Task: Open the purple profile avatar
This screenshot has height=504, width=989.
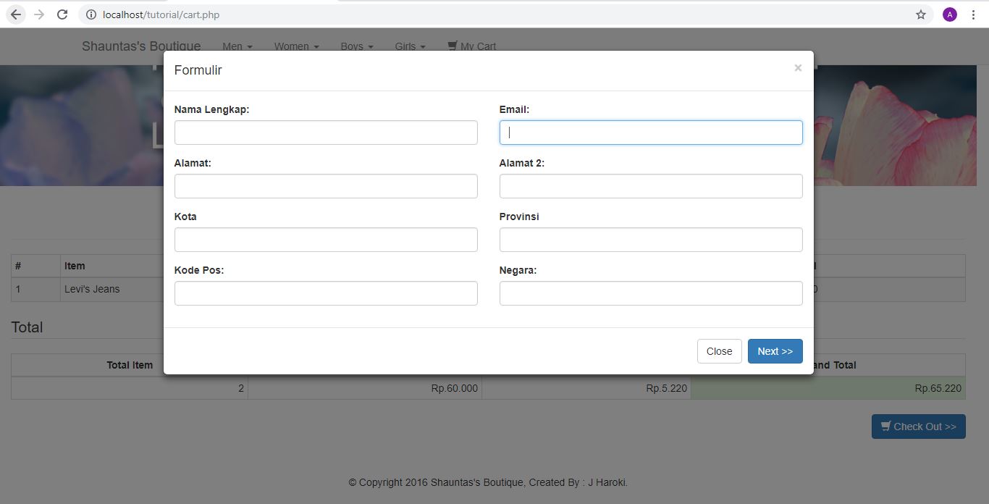Action: pyautogui.click(x=950, y=14)
